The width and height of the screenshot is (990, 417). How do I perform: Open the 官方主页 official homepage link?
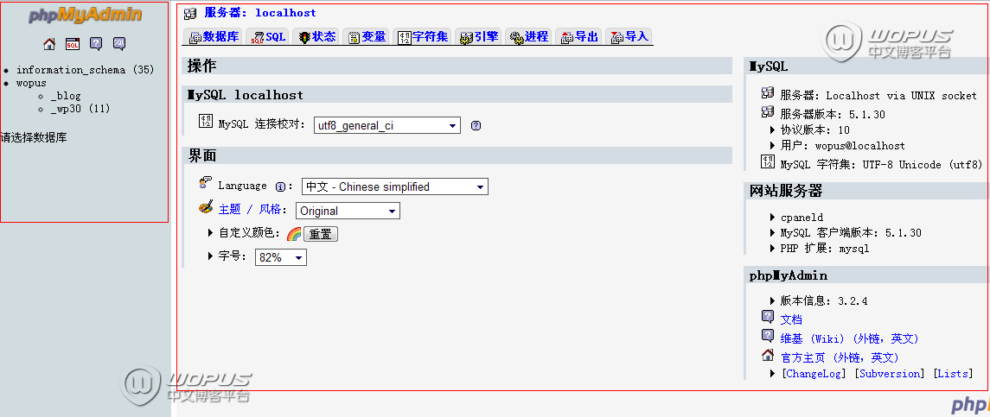coord(840,357)
